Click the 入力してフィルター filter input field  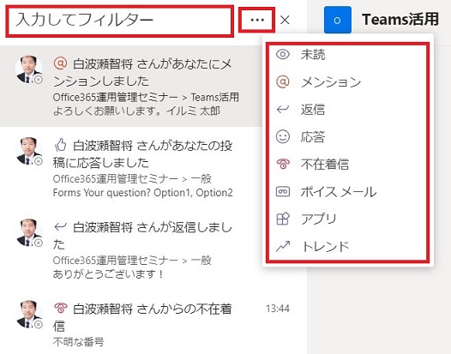click(x=119, y=21)
